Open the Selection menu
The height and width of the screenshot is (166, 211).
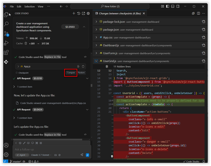click(x=29, y=6)
